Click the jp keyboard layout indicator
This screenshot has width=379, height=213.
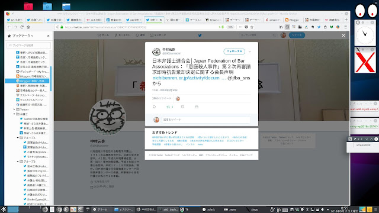278,209
